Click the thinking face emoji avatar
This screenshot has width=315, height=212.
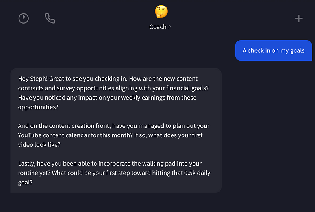pyautogui.click(x=161, y=11)
